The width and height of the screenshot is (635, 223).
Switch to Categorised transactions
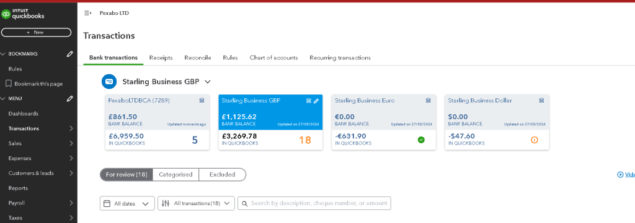pos(175,175)
